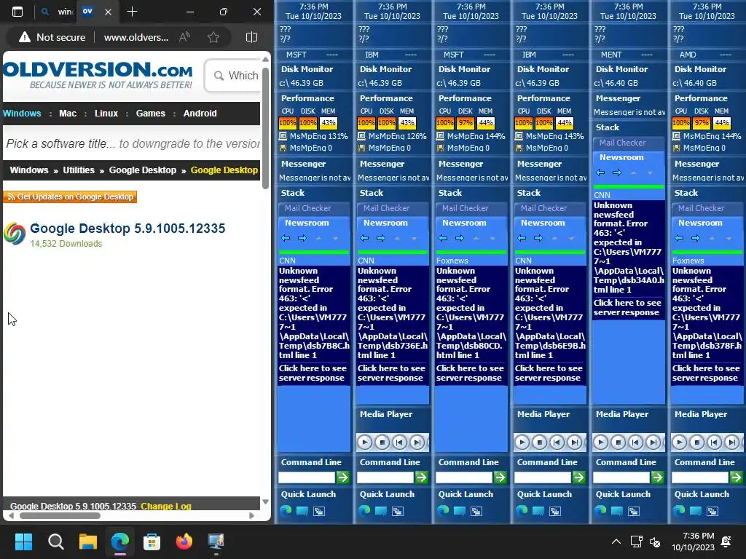746x559 pixels.
Task: Launch Firefox from taskbar
Action: (x=184, y=542)
